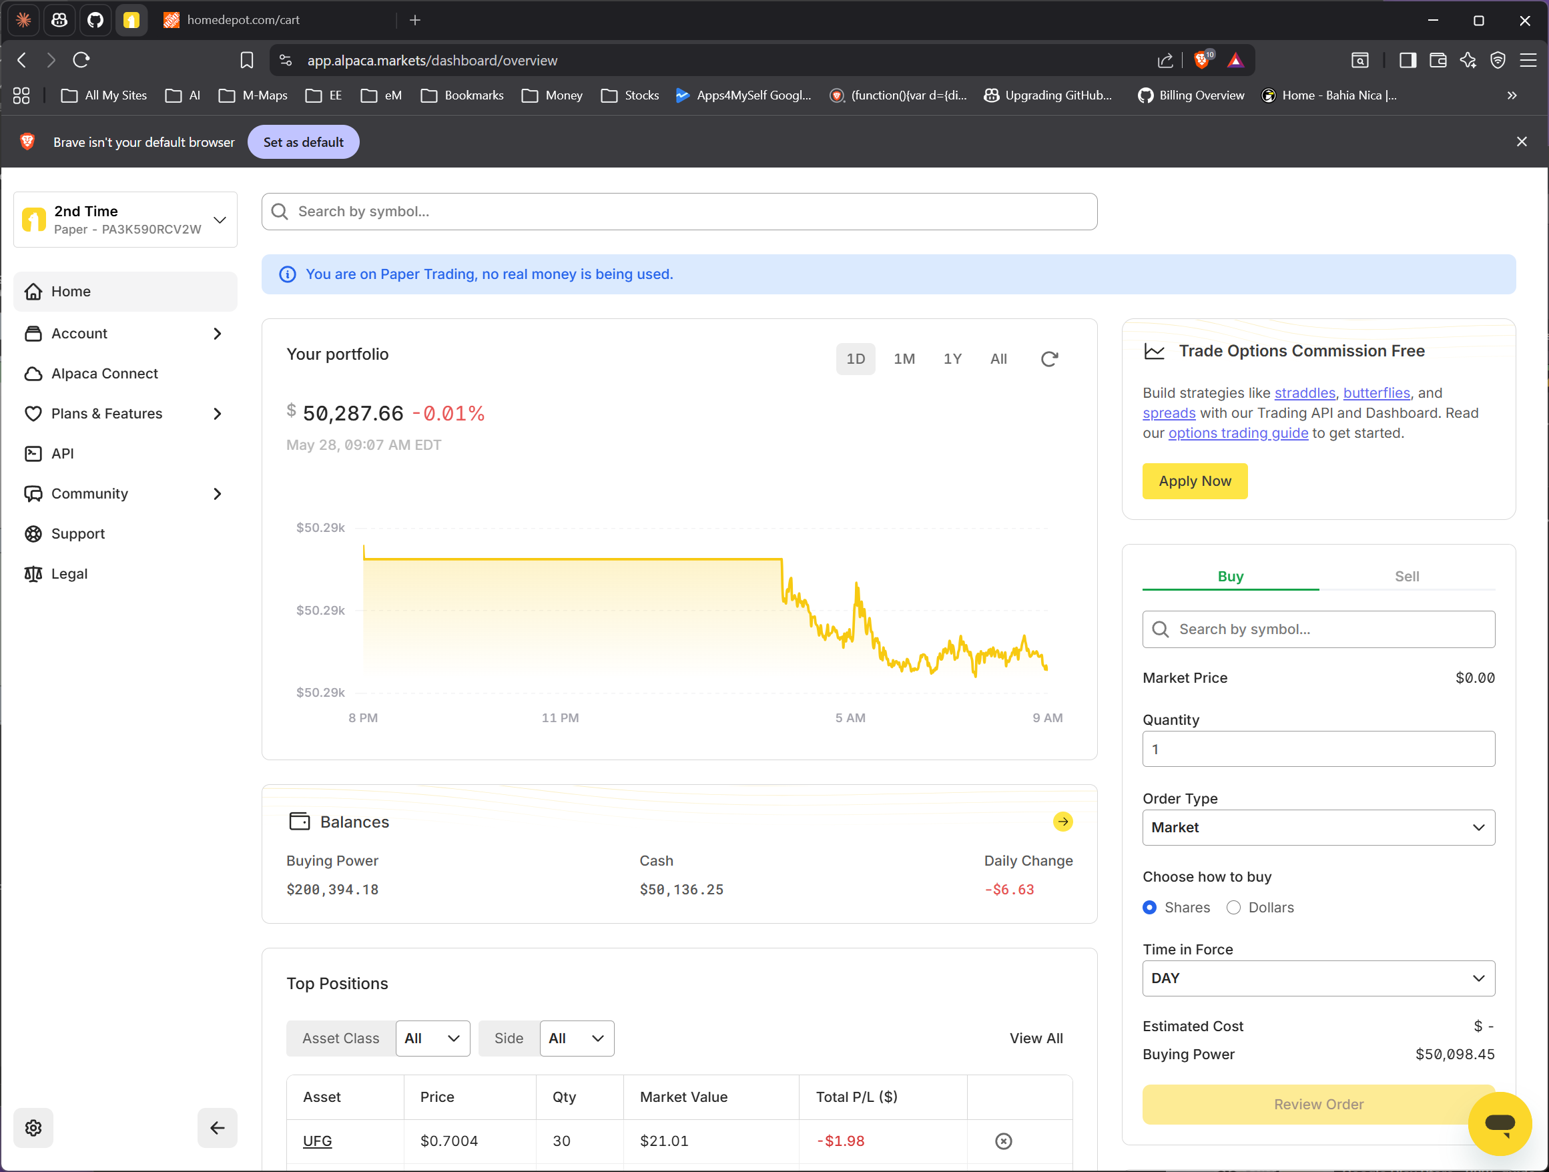Open the Brave VPN shield icon
Viewport: 1549px width, 1172px height.
(1497, 60)
